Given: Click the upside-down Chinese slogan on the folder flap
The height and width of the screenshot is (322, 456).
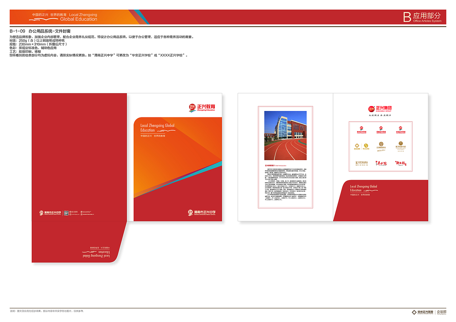Looking at the screenshot, I should [100, 247].
